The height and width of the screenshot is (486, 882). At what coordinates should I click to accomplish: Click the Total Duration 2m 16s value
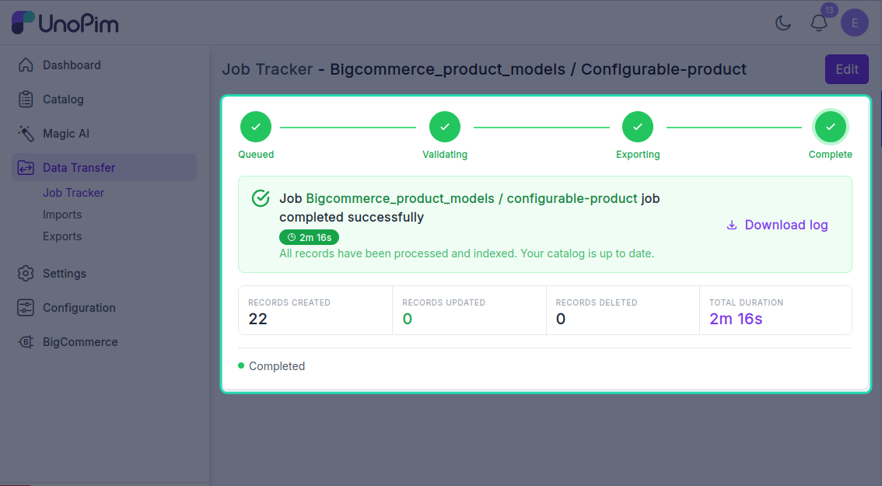[736, 319]
